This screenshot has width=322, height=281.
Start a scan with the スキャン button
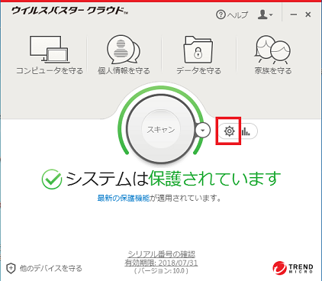161,130
